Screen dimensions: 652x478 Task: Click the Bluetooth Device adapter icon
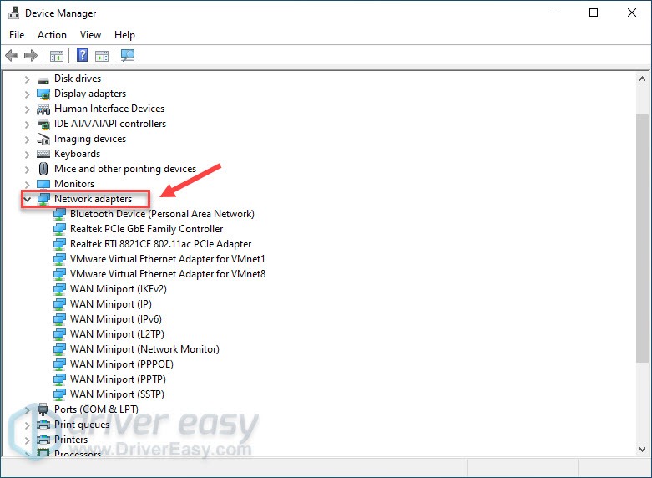coord(59,214)
